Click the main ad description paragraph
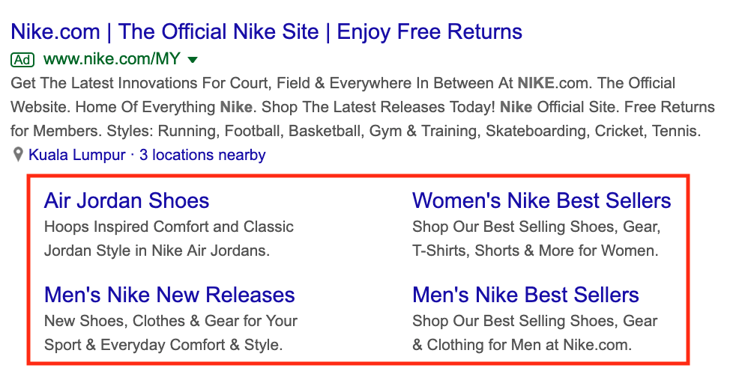742x371 pixels. [x=363, y=107]
